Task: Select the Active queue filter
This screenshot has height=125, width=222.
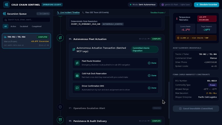Action: pyautogui.click(x=13, y=26)
